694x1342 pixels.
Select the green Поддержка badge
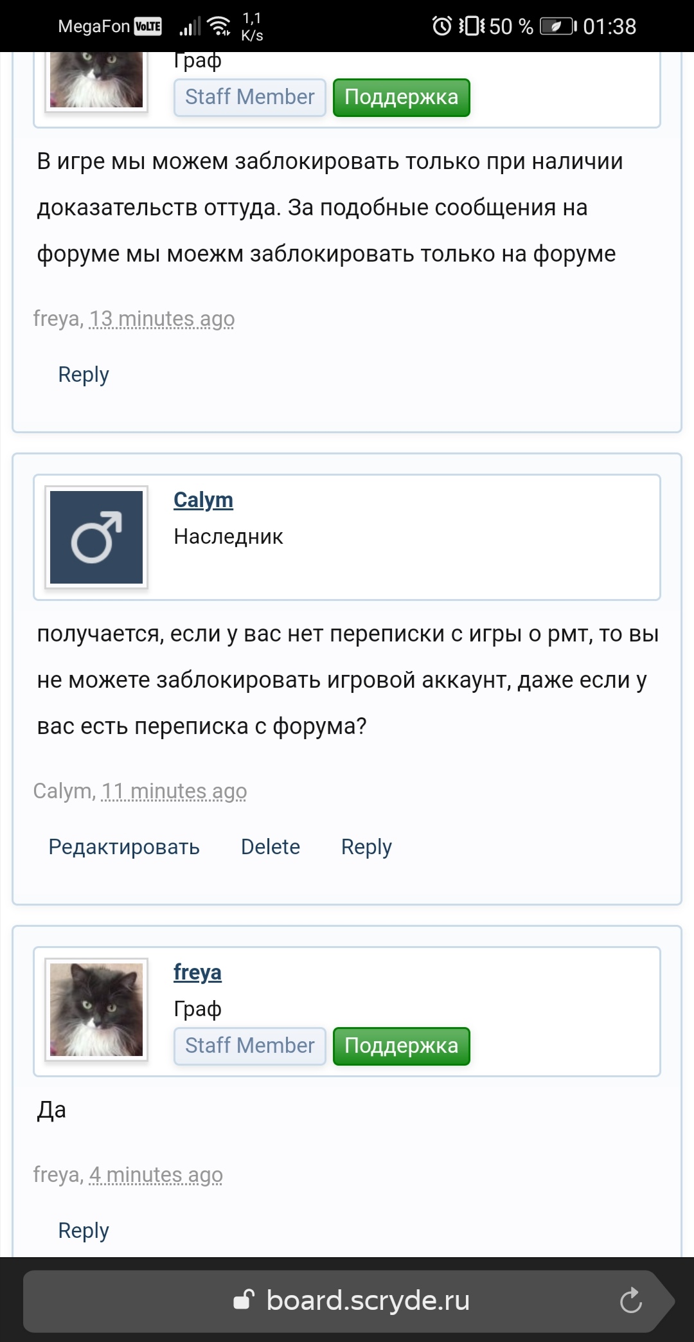pos(401,1046)
